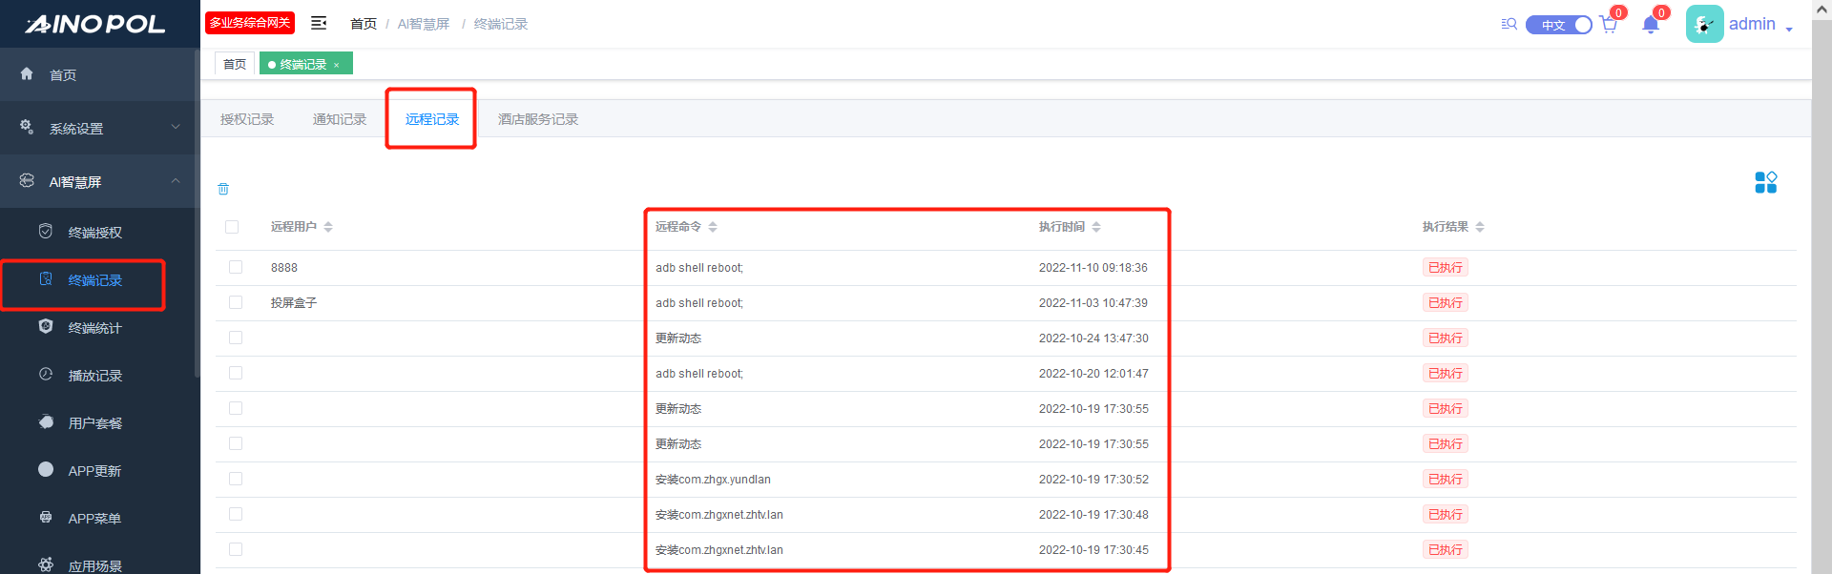Go to 首页 breadcrumb link
This screenshot has width=1832, height=574.
click(364, 24)
